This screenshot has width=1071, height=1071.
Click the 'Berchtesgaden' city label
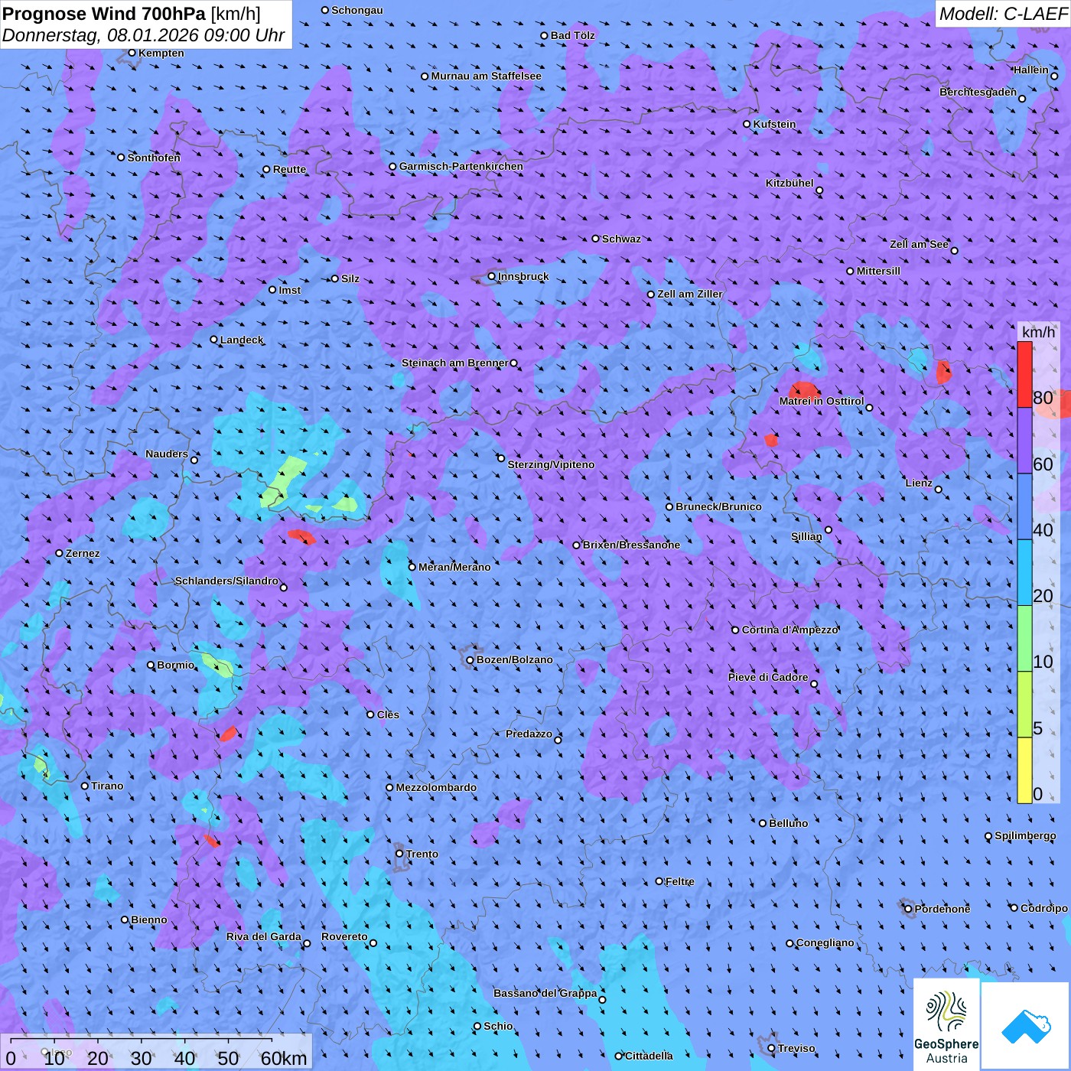point(978,92)
